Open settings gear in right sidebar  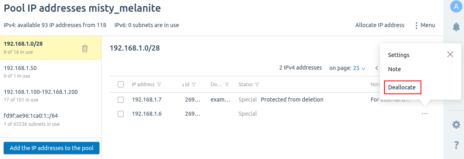click(456, 125)
